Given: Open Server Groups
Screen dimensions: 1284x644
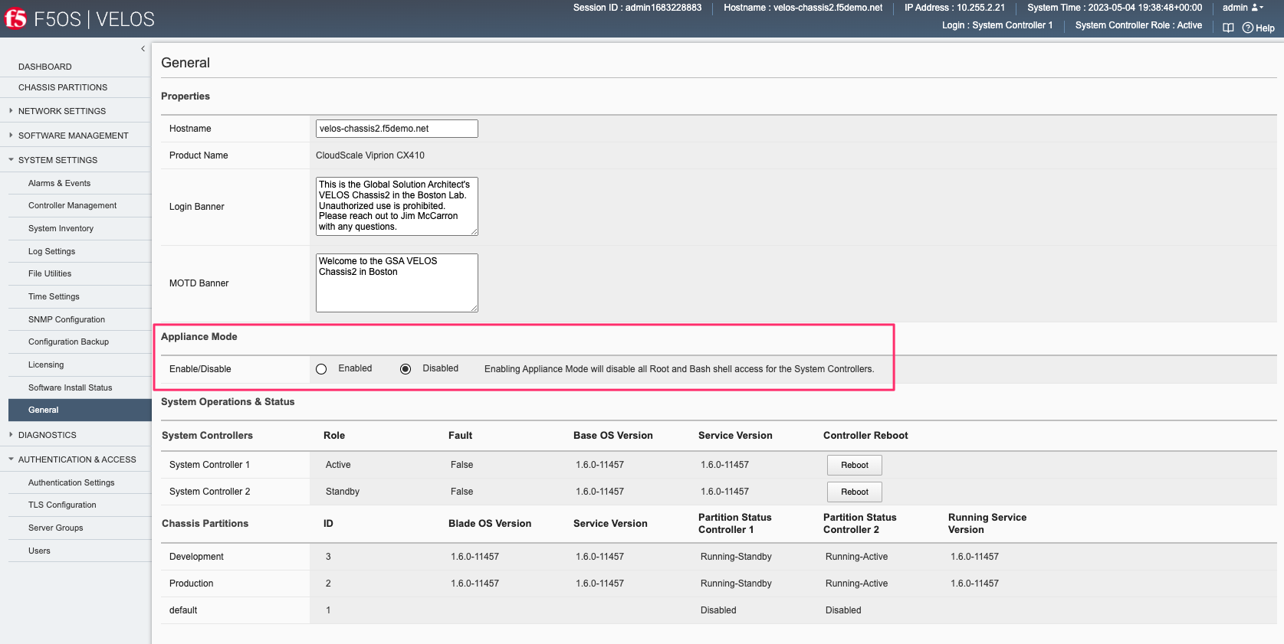Looking at the screenshot, I should point(55,528).
